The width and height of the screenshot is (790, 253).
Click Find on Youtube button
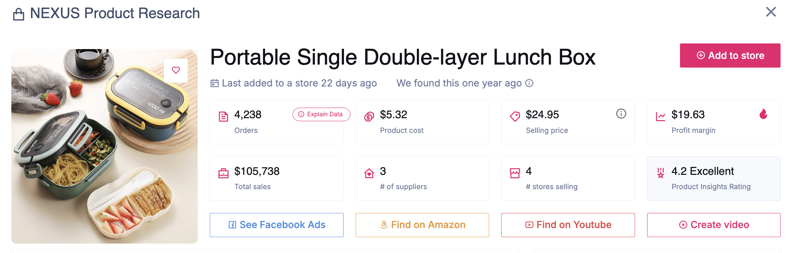[x=568, y=225]
